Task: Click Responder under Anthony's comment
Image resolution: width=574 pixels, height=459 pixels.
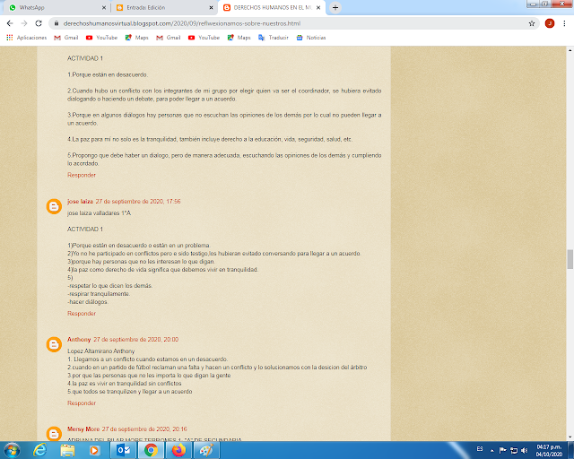Action: click(x=82, y=403)
